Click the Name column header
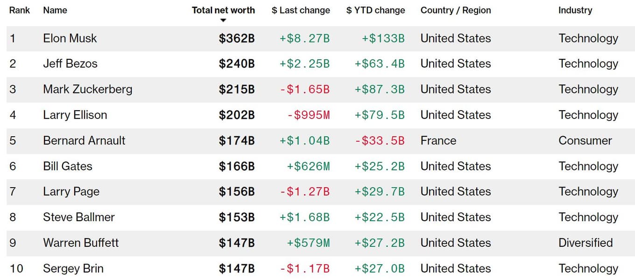Screen dimensions: 635x280 (55, 10)
